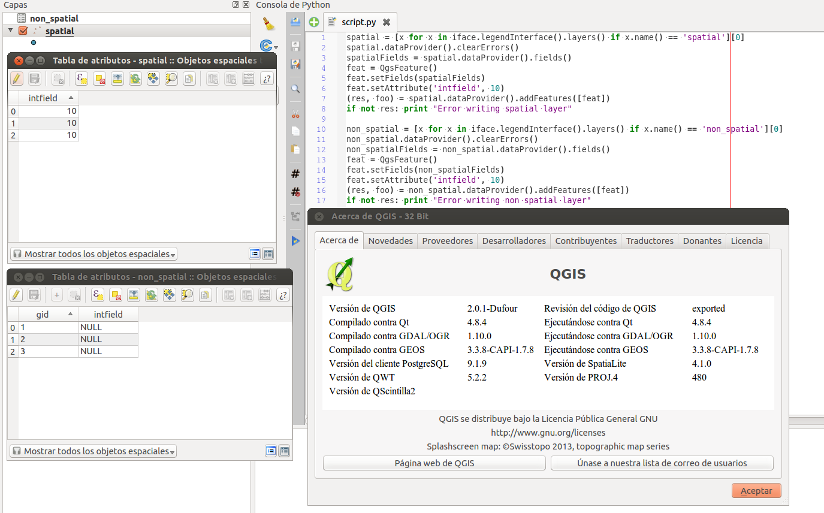This screenshot has width=824, height=513.
Task: Click gnu.org/licenses URL text
Action: point(548,433)
